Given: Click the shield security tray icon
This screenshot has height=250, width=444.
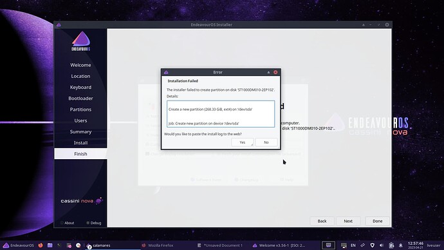Looking at the screenshot, I should click(x=373, y=245).
